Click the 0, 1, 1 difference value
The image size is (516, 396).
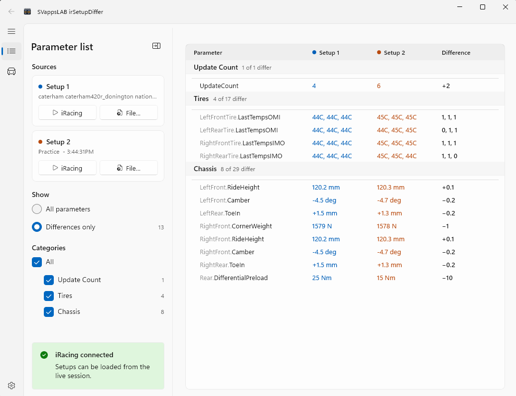[x=449, y=130]
